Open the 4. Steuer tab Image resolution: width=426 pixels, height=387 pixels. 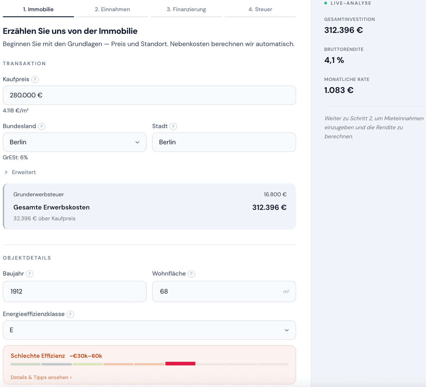260,10
